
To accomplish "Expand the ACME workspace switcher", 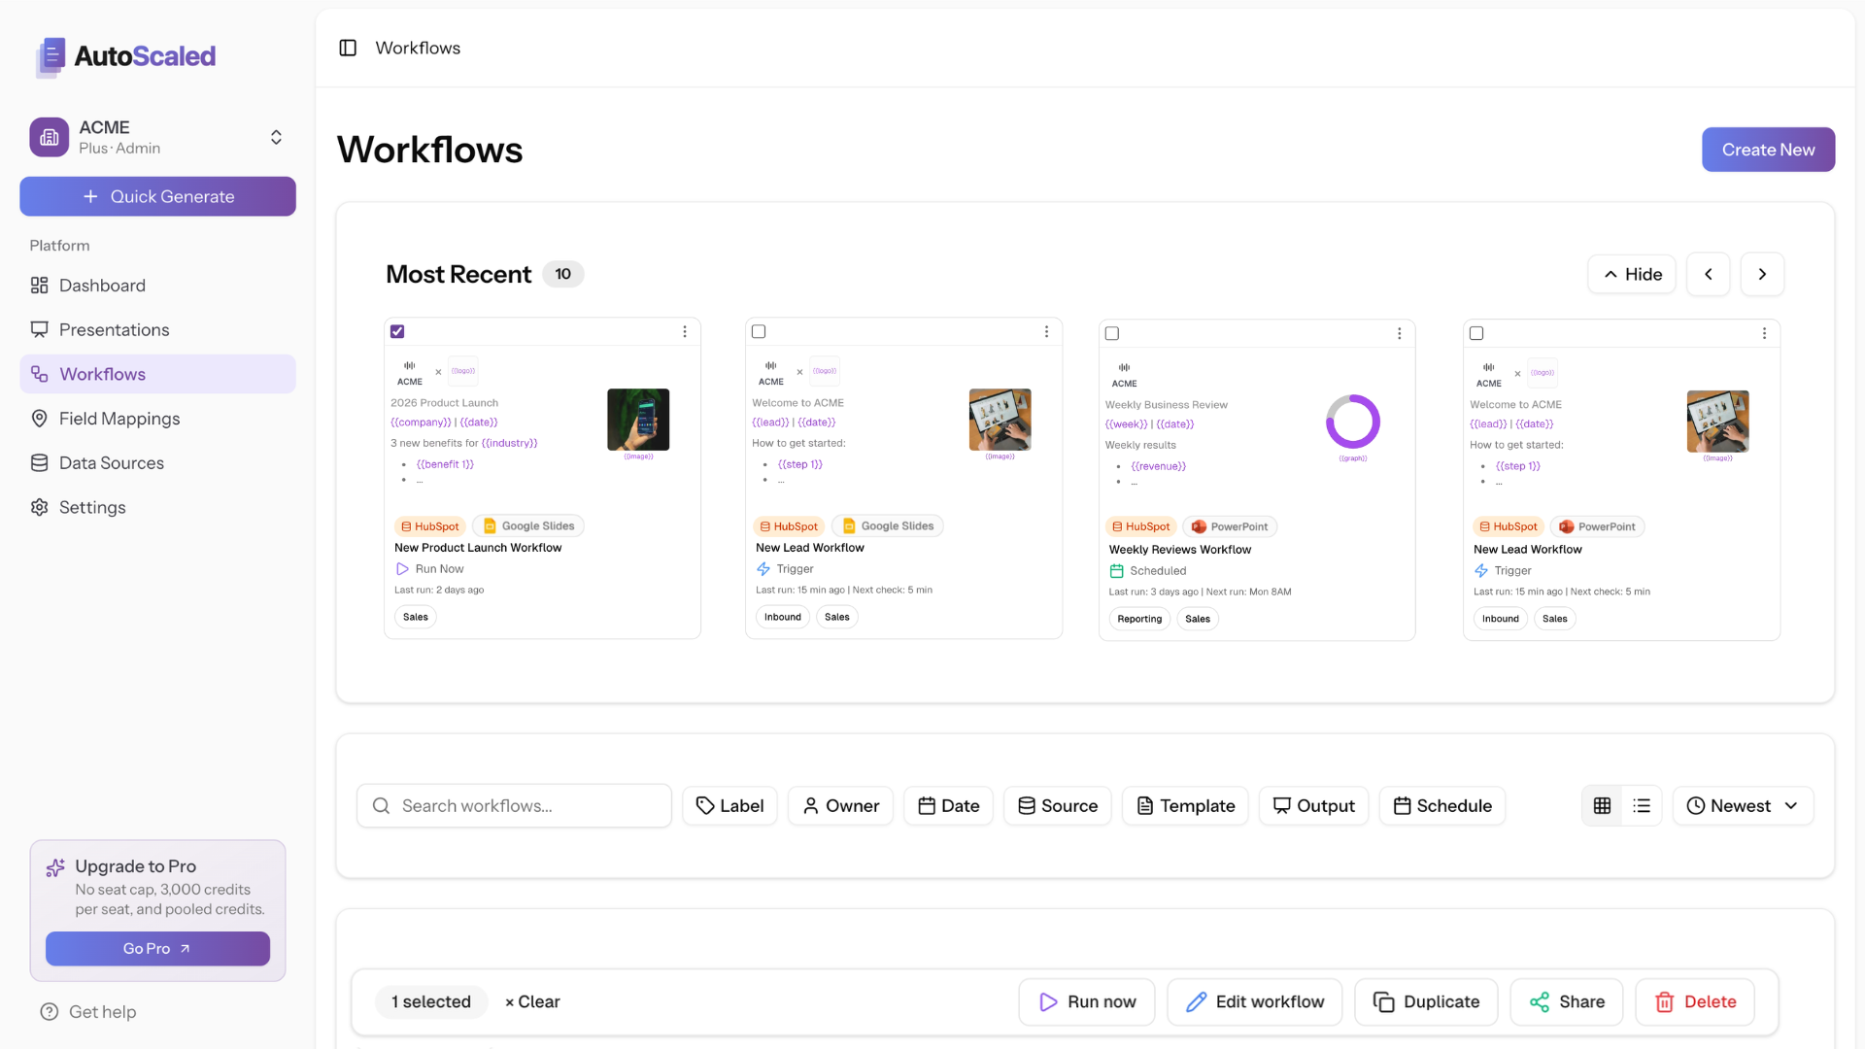I will coord(276,137).
